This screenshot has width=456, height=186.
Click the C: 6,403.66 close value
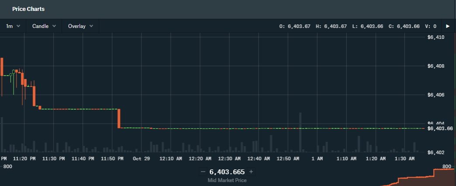coord(404,26)
